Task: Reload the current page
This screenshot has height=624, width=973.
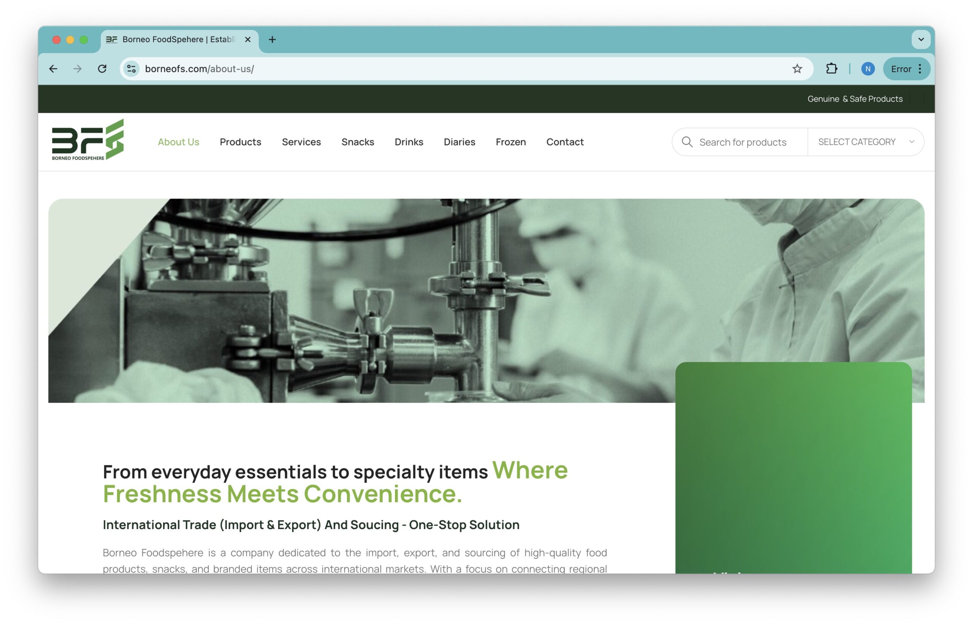Action: point(102,69)
